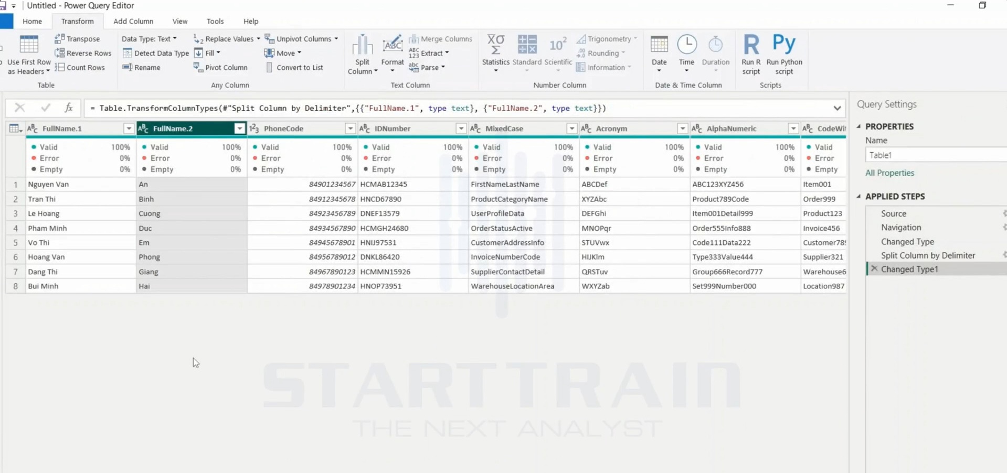This screenshot has height=473, width=1007.
Task: Click the Time column tool
Action: pyautogui.click(x=686, y=54)
